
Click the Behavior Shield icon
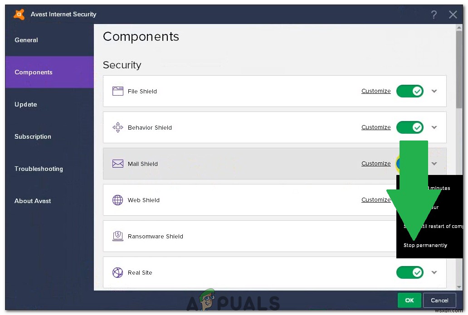click(117, 127)
